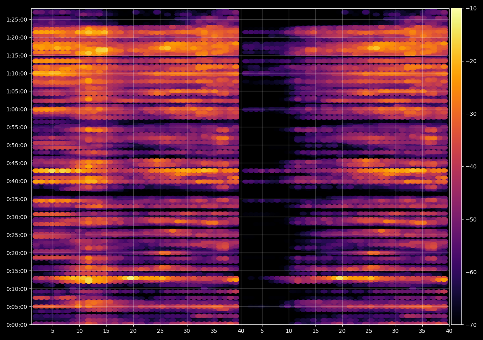This screenshot has width=483, height=340.
Task: Click the 1:20:00 y-axis tick label
Action: (17, 37)
